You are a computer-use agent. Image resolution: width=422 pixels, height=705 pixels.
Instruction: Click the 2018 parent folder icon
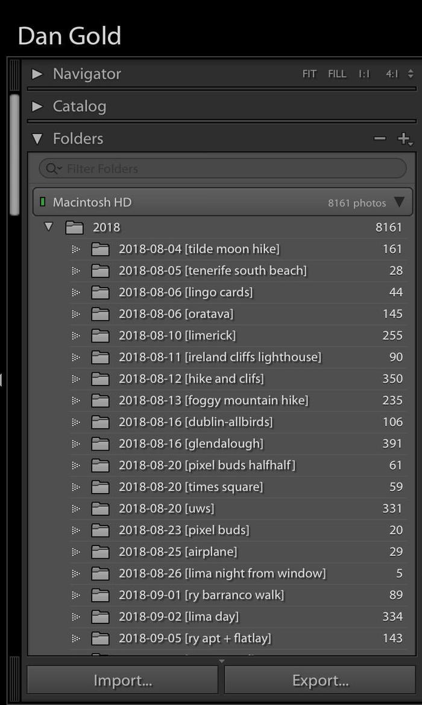click(74, 228)
